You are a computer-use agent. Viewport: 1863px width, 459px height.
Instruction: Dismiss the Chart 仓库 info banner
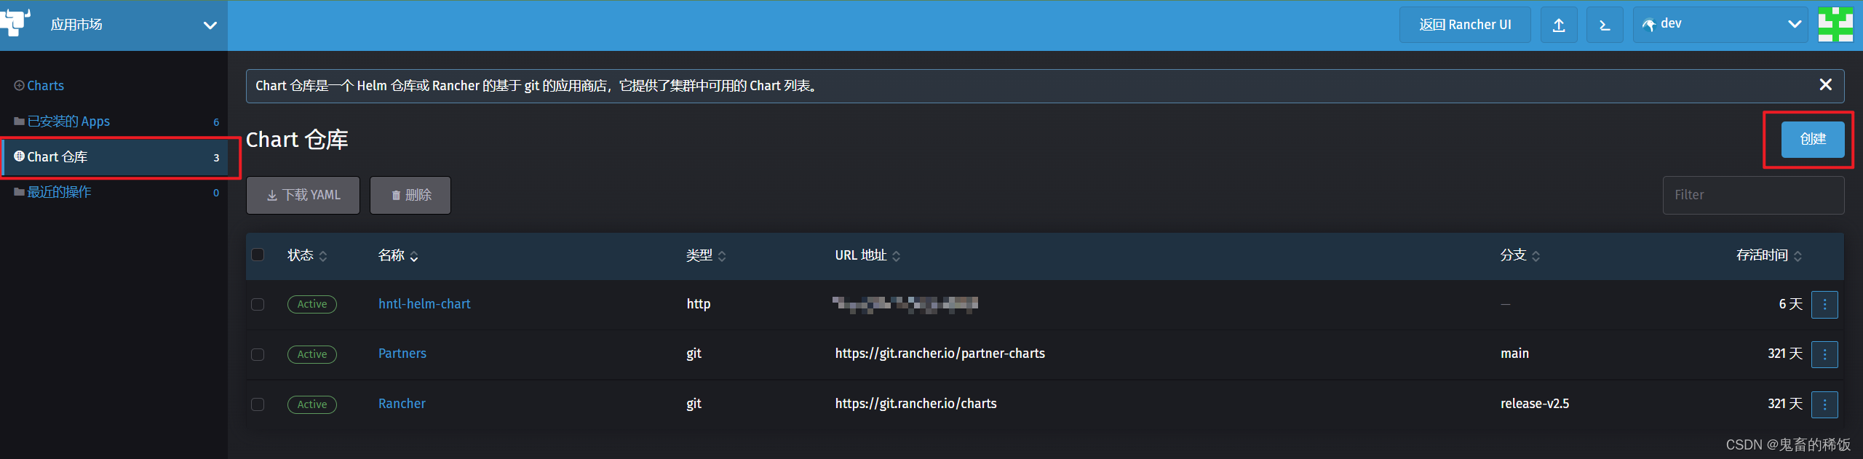(1826, 85)
